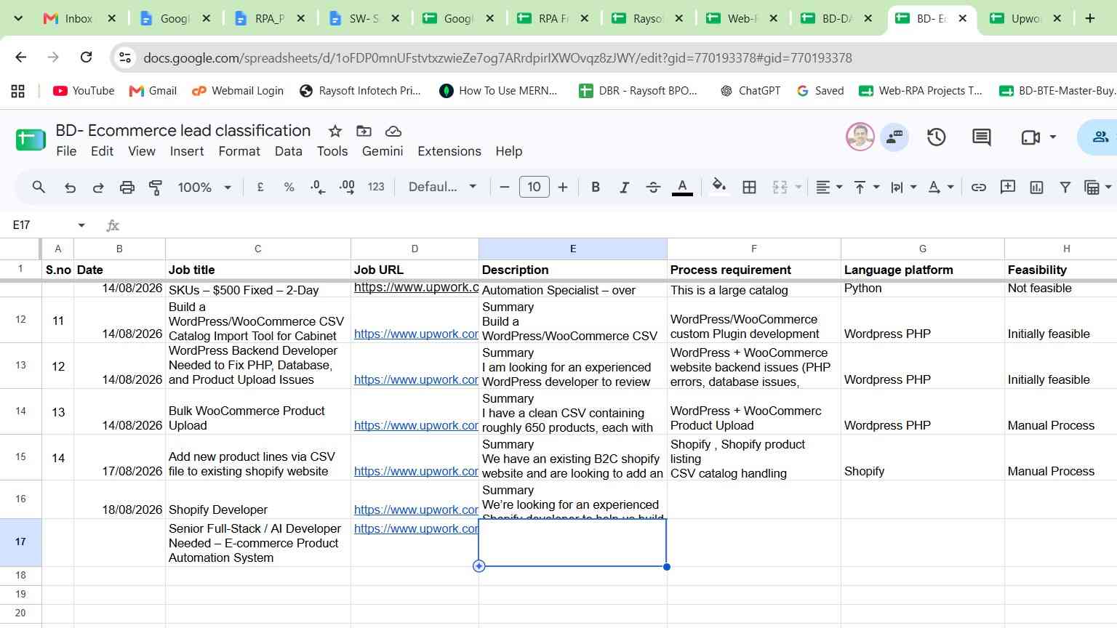
Task: Click the font size input box
Action: tap(534, 187)
